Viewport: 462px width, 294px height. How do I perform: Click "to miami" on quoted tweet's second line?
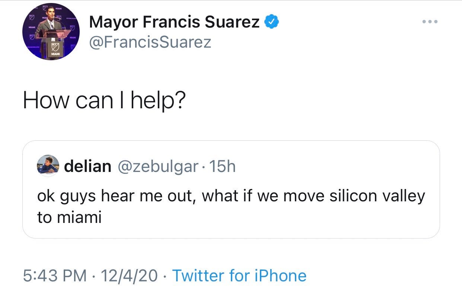[x=69, y=218]
